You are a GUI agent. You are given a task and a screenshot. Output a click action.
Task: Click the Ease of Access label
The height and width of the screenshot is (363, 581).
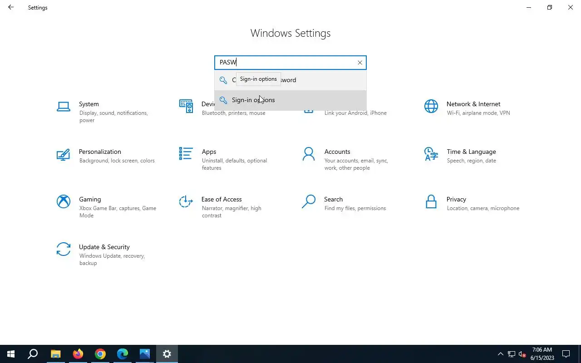point(222,200)
